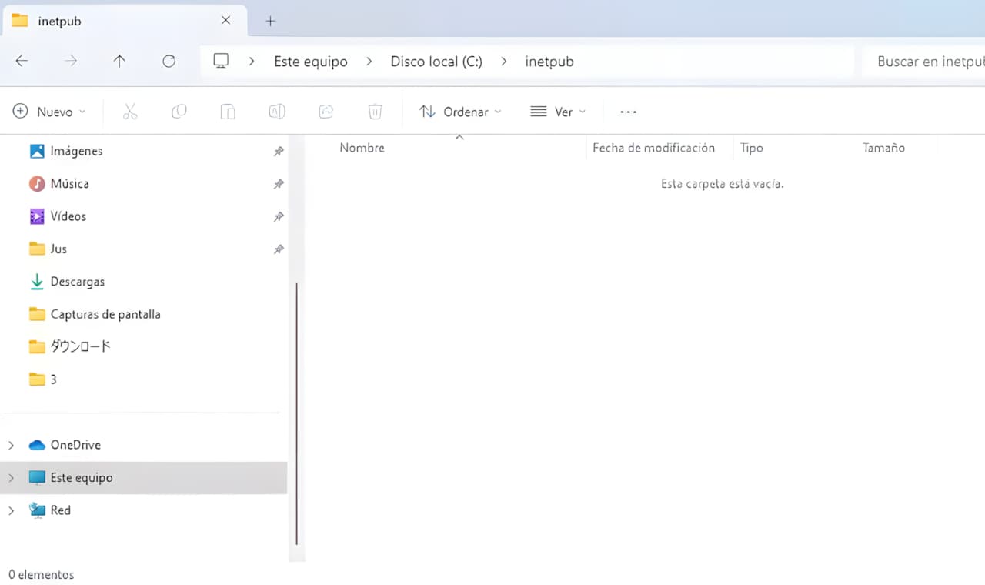Open the Nuevo dropdown menu
985x585 pixels.
click(x=49, y=112)
